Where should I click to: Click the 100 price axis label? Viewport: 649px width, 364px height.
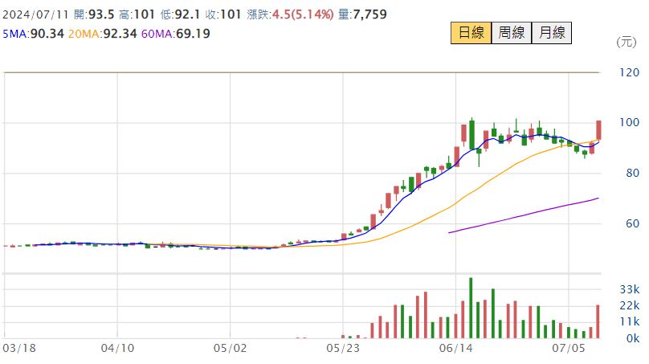(x=629, y=122)
